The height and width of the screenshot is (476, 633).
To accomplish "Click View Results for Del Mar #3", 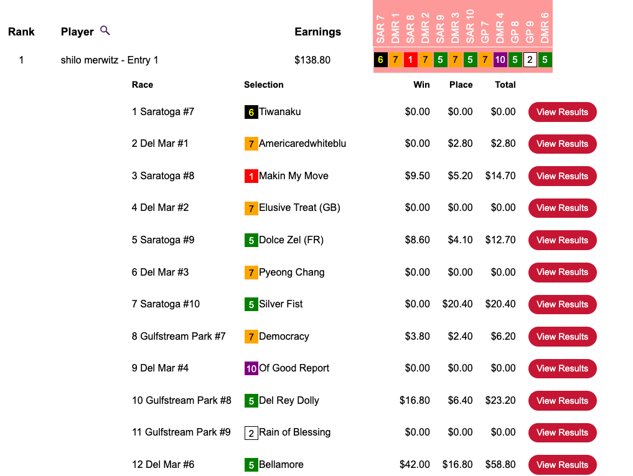I will [x=562, y=272].
